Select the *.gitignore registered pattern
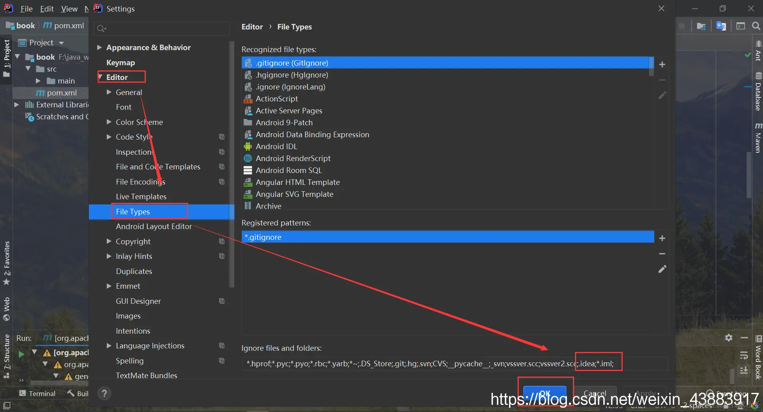The image size is (763, 412). pos(448,237)
